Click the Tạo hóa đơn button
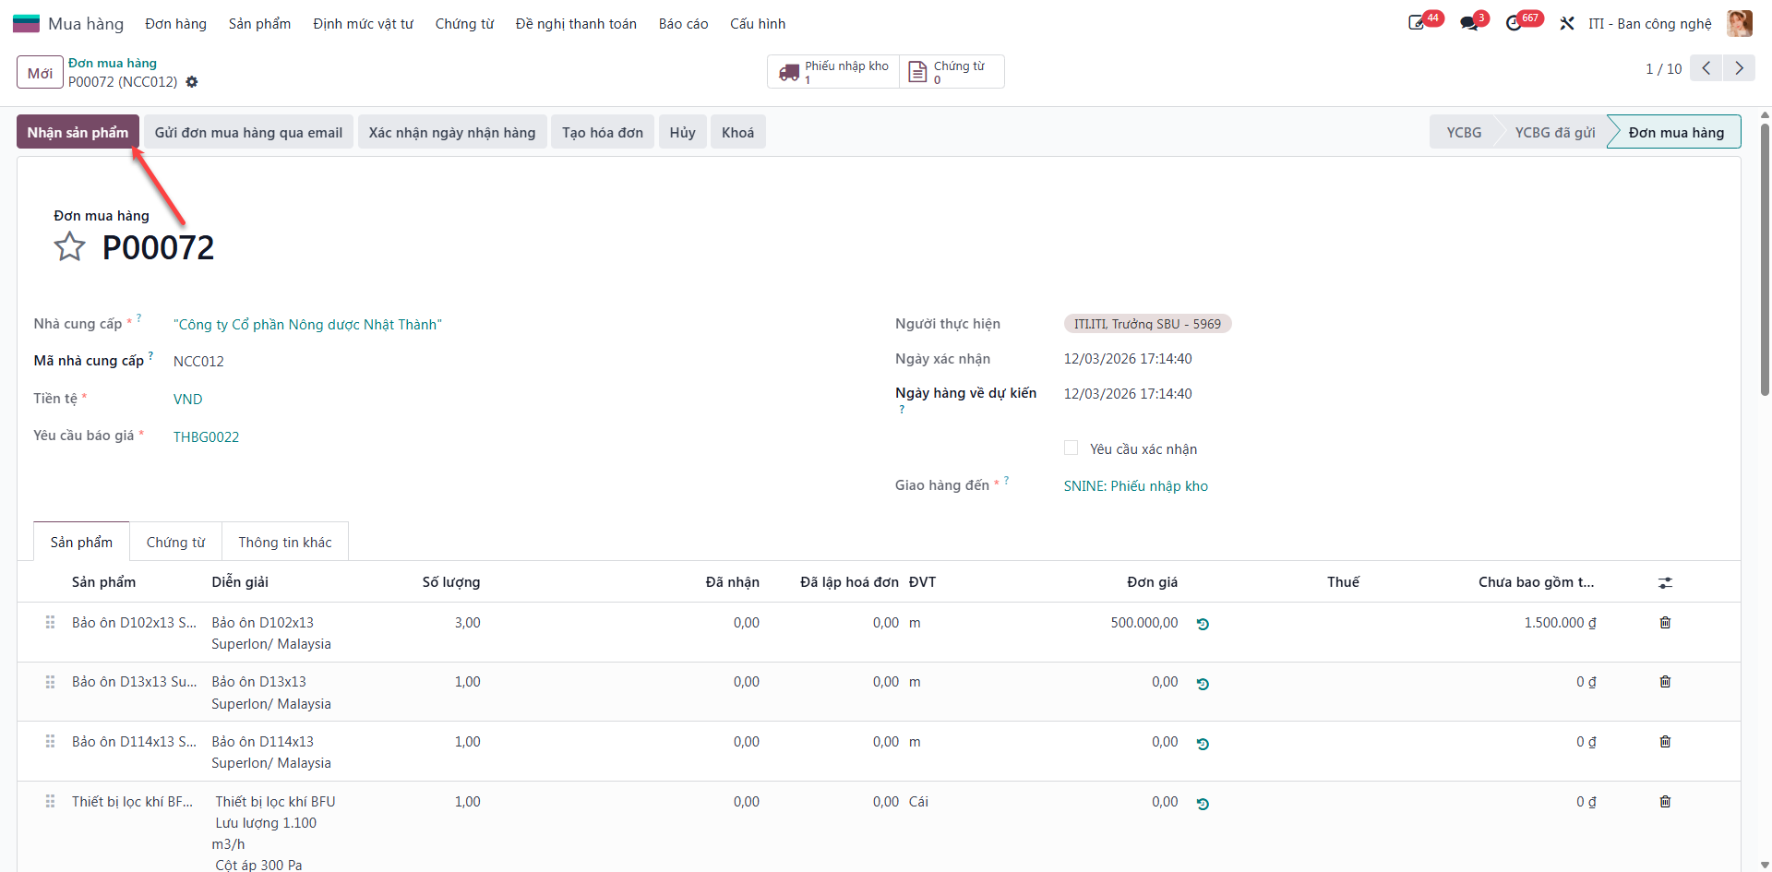Screen dimensions: 1772x872 click(603, 132)
